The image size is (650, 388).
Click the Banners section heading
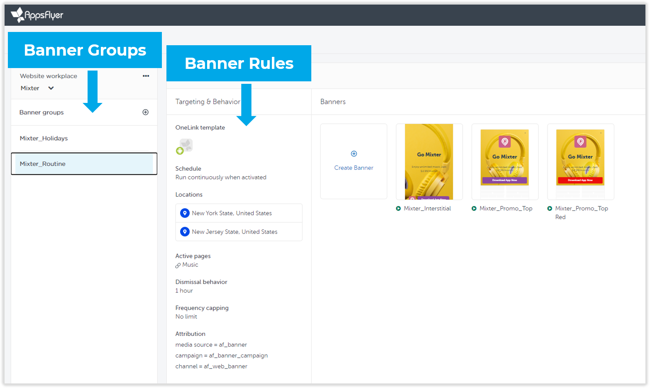333,102
